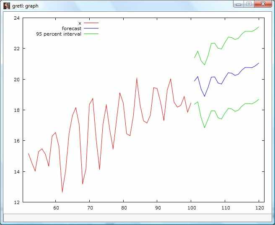This screenshot has width=275, height=225.
Task: Click the green legend line sample for interval
Action: point(91,34)
